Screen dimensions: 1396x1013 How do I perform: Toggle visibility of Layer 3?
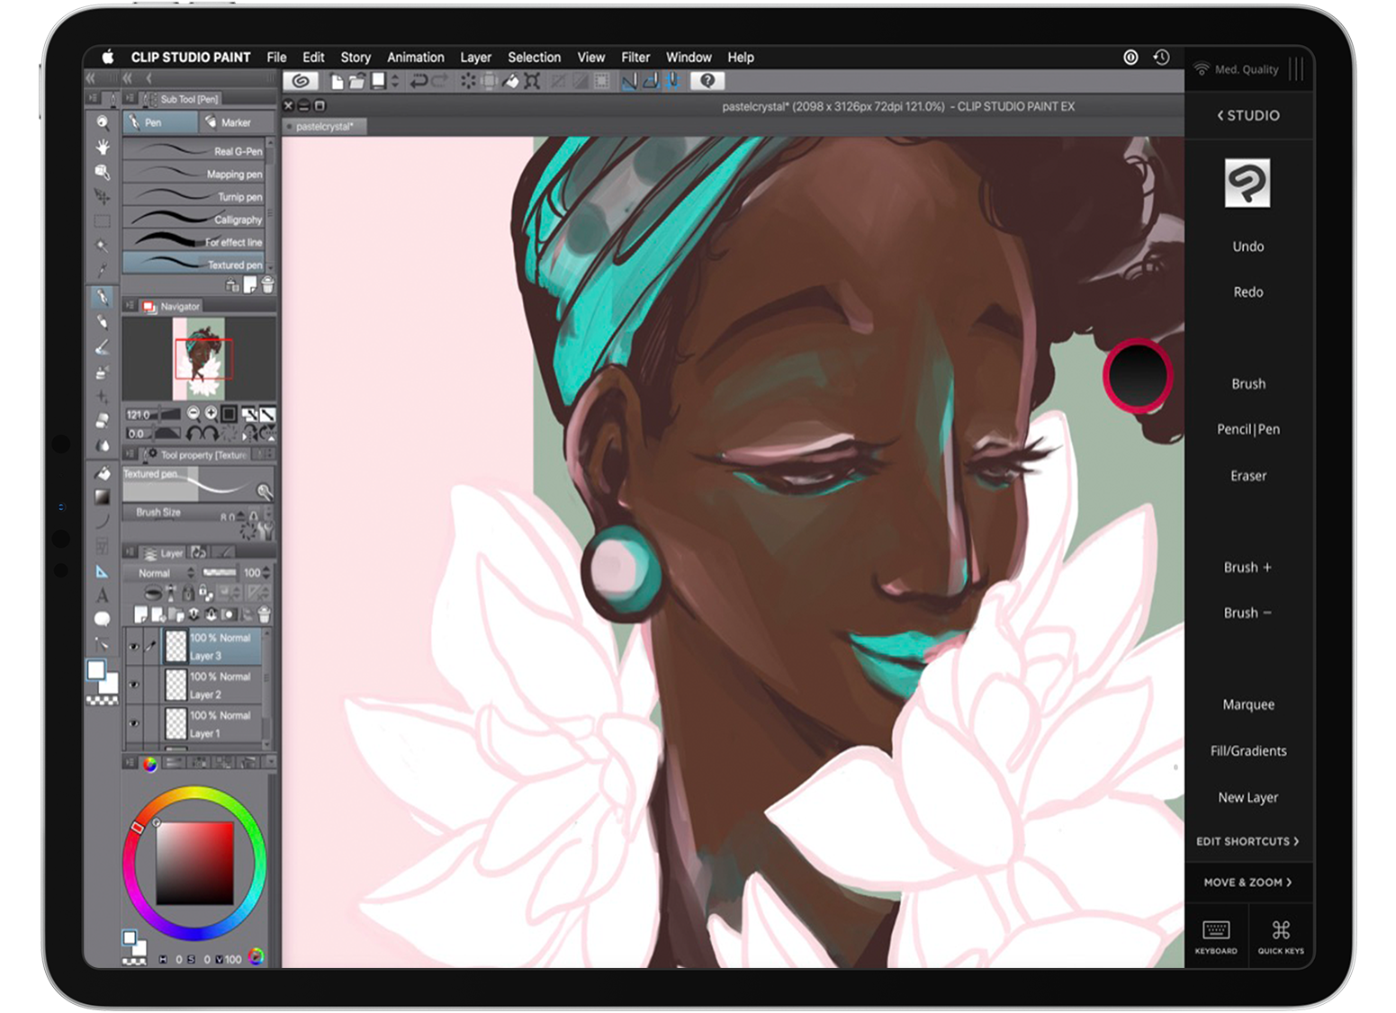coord(134,647)
